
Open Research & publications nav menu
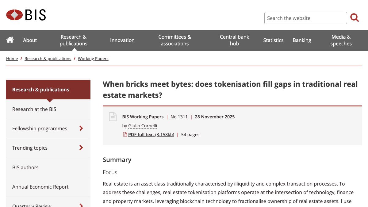tap(74, 40)
